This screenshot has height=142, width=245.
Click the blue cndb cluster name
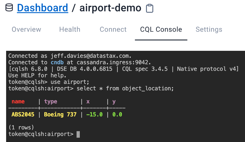[x=57, y=62]
